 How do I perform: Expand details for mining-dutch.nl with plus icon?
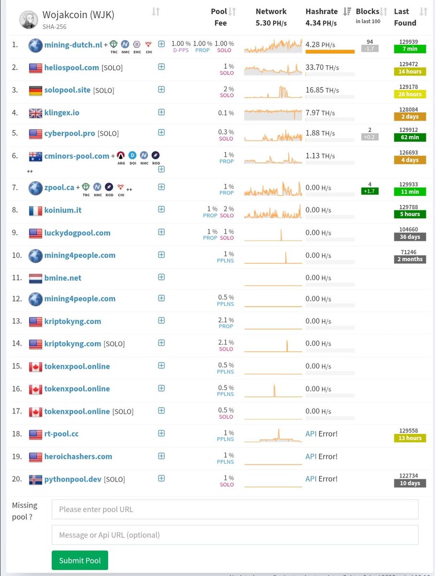coord(162,44)
